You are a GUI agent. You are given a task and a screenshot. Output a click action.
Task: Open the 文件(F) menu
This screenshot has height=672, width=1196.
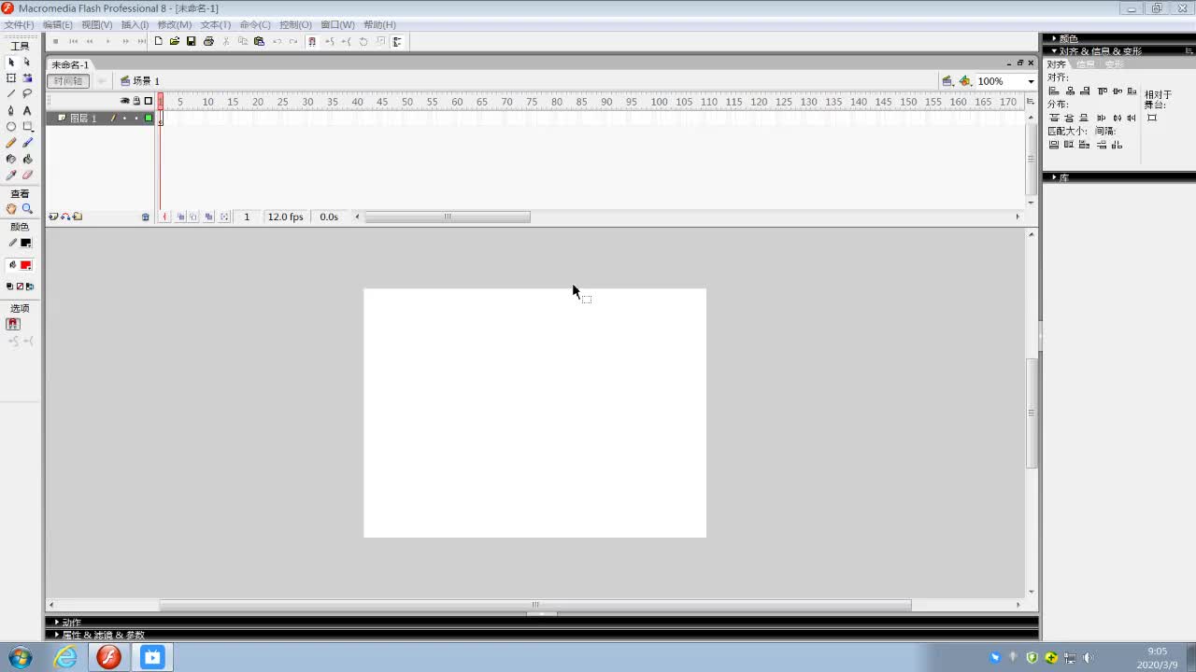pos(19,24)
